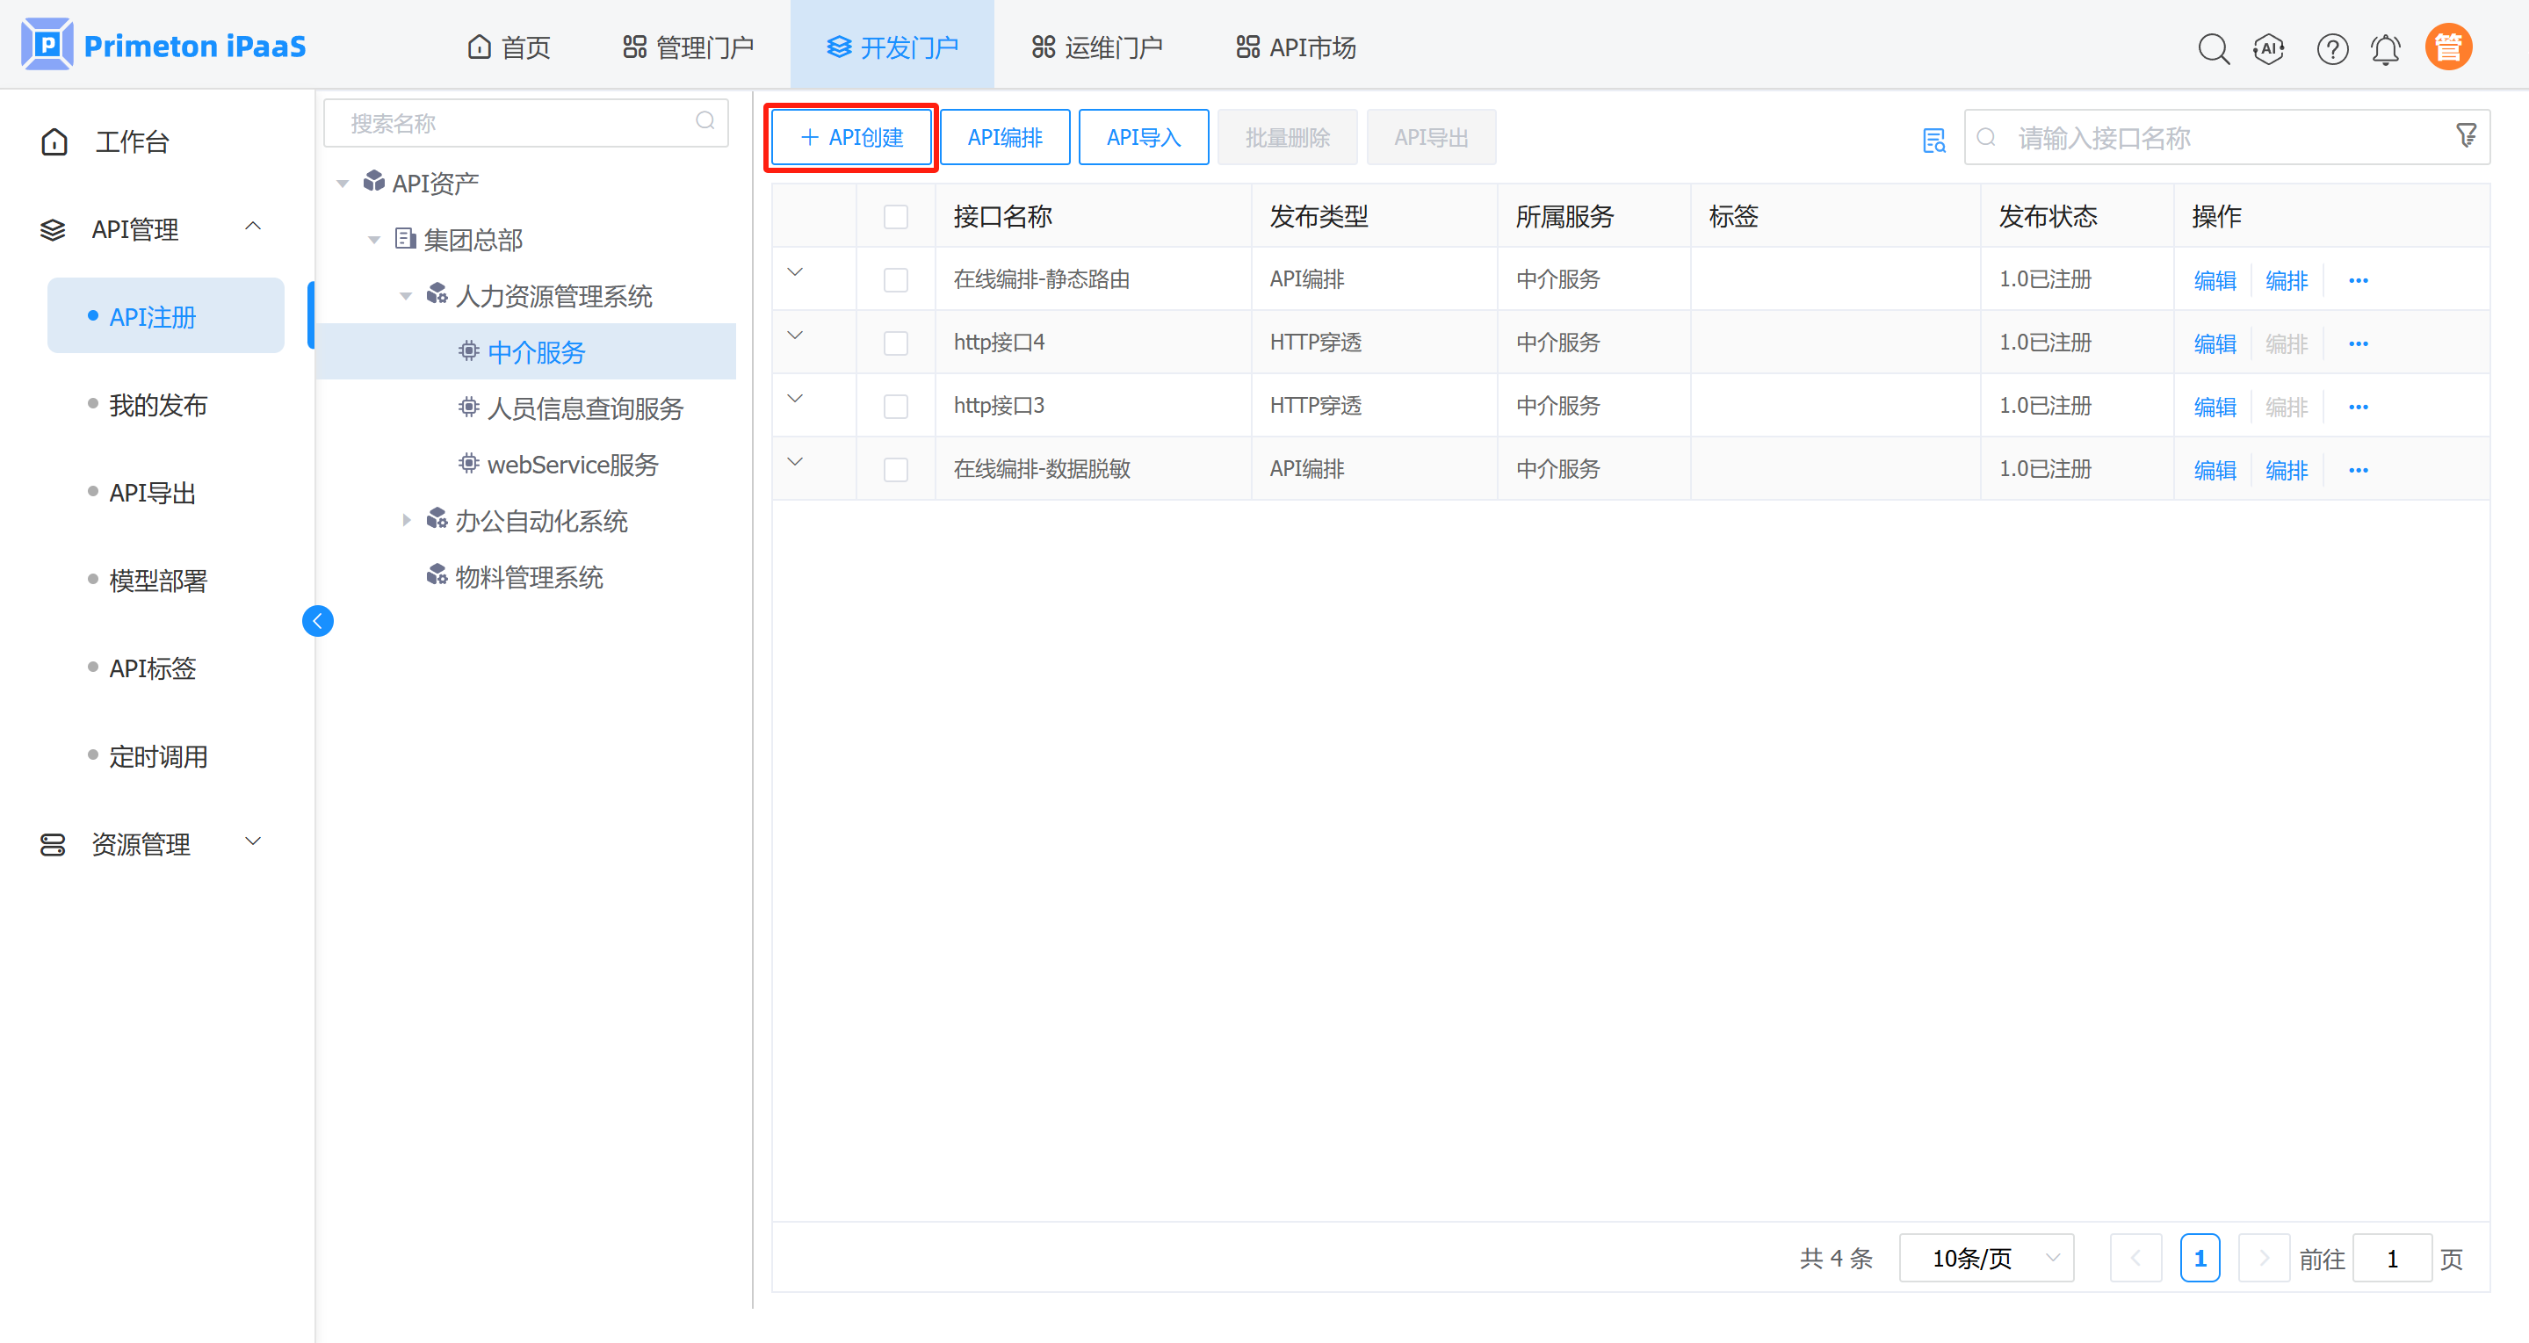Tick checkbox for 在线编排-静态路由 row
This screenshot has width=2529, height=1343.
[895, 280]
